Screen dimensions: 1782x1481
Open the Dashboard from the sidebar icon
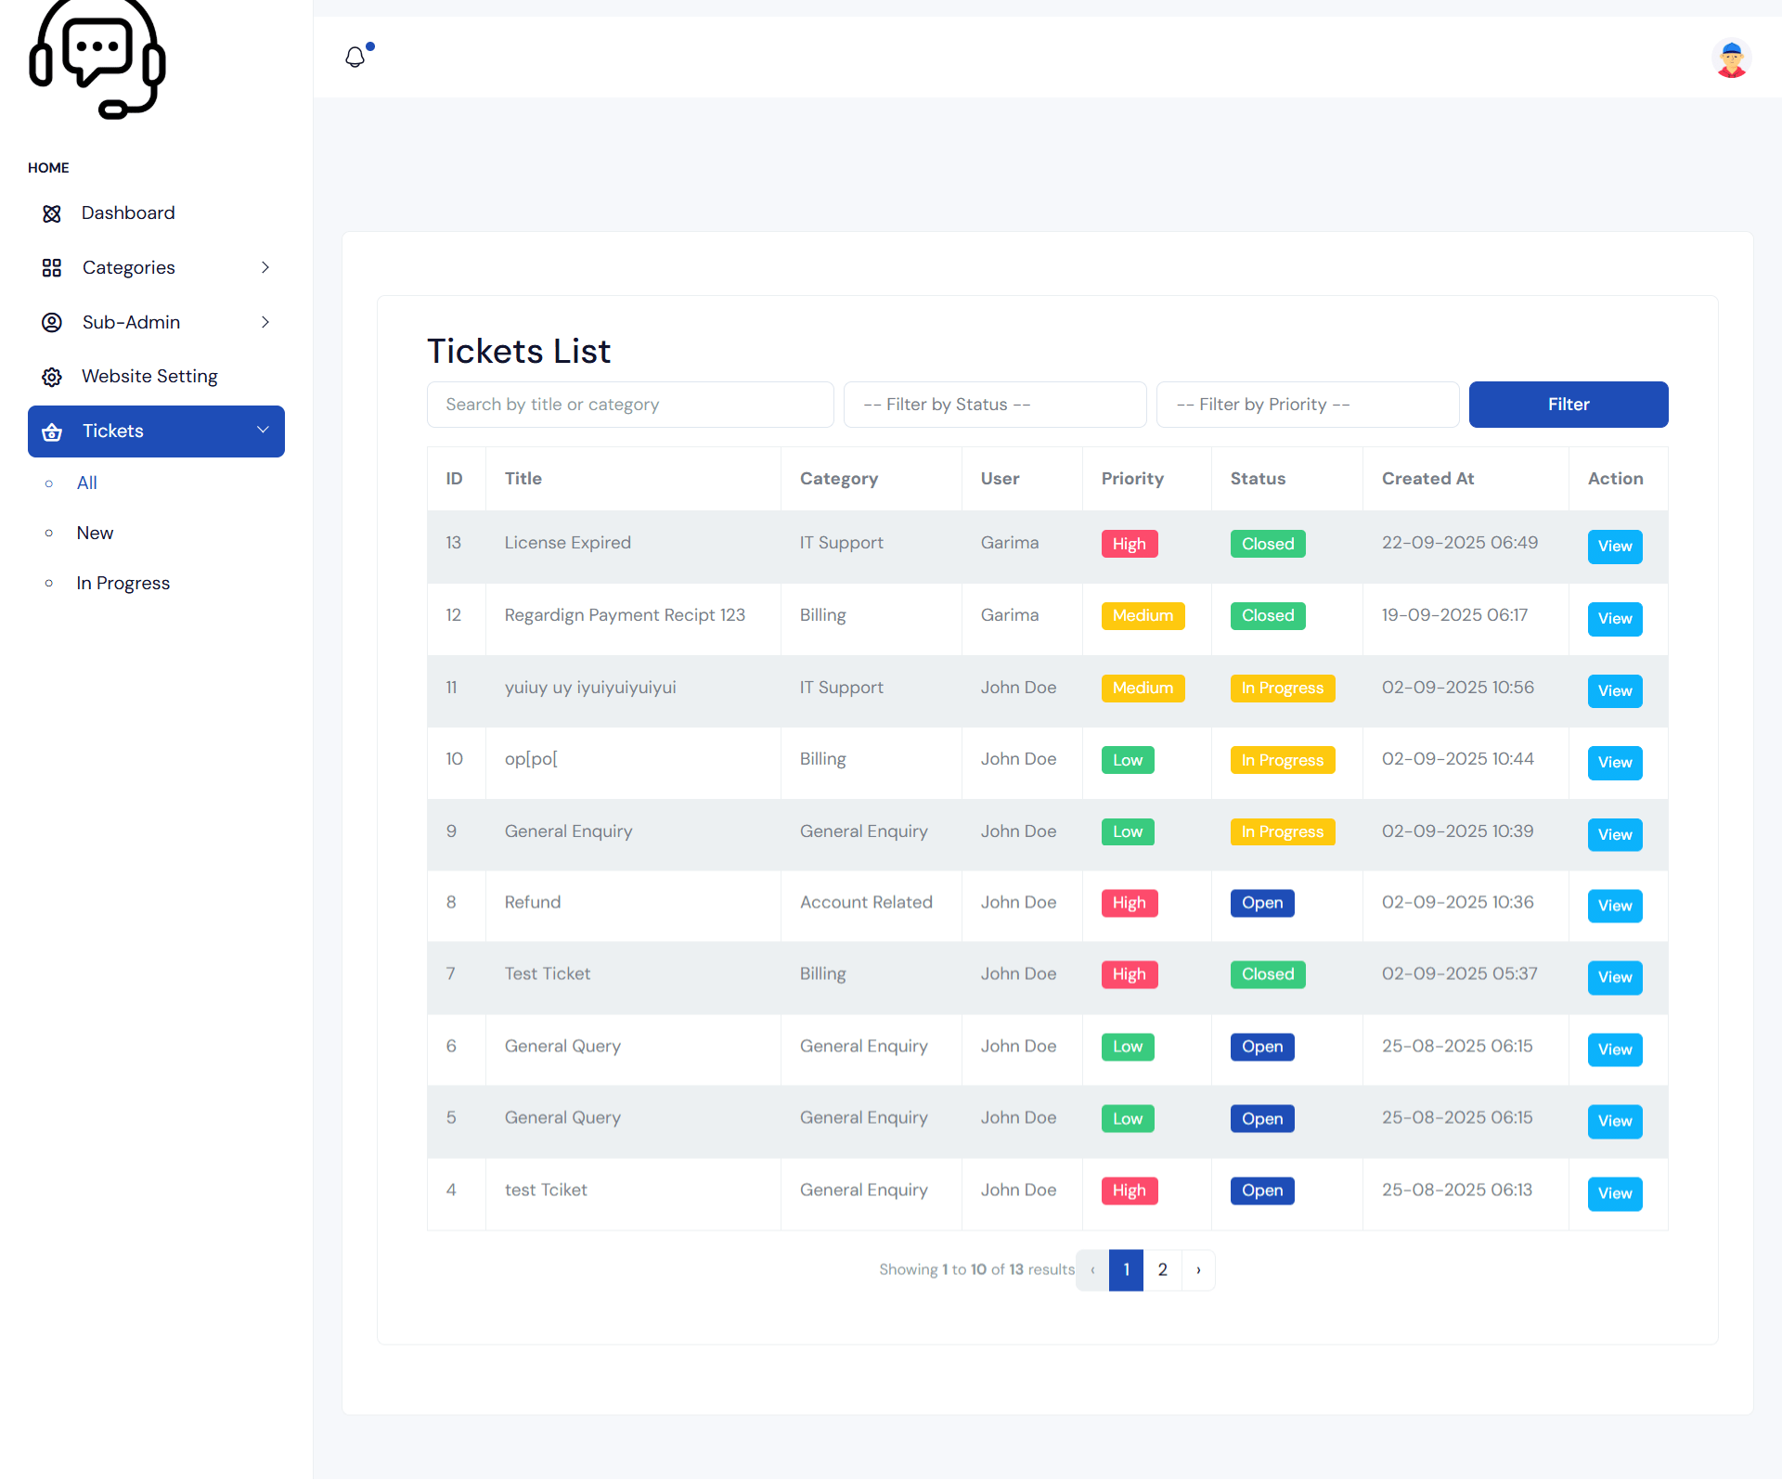(x=51, y=212)
